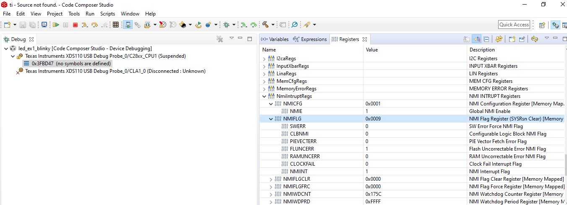Click the New file toolbar icon
The height and width of the screenshot is (205, 567).
(x=7, y=25)
